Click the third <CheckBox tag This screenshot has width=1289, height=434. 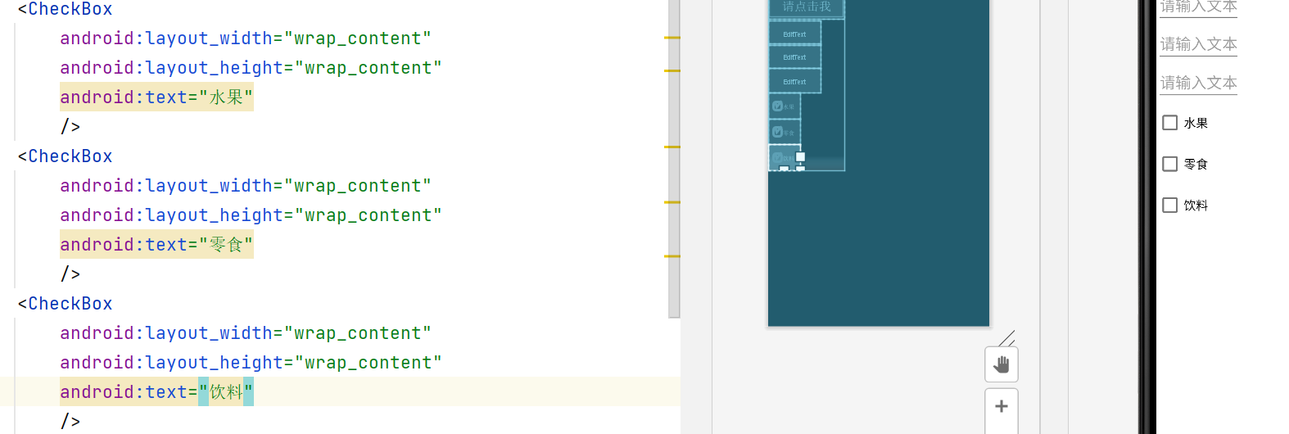pos(65,304)
